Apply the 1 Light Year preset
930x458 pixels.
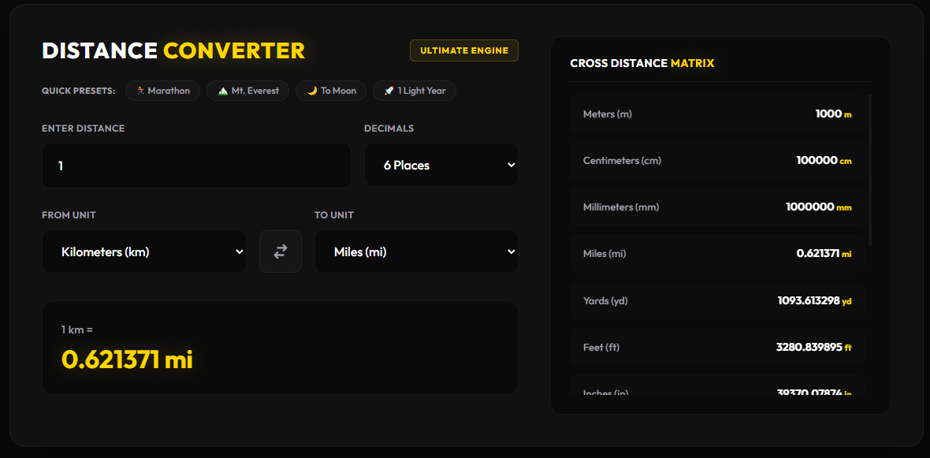(x=415, y=91)
